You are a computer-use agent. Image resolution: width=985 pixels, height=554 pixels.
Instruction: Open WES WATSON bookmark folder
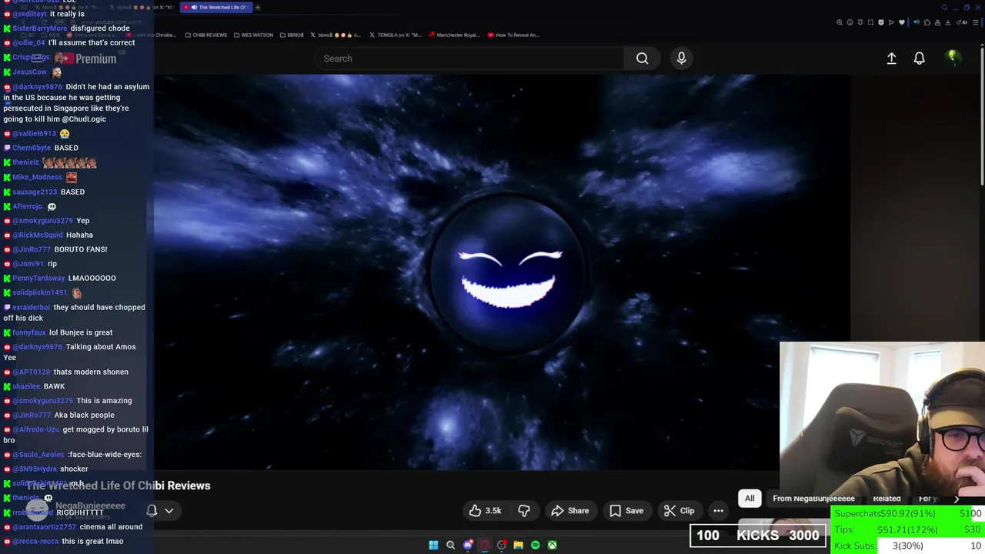(x=252, y=35)
